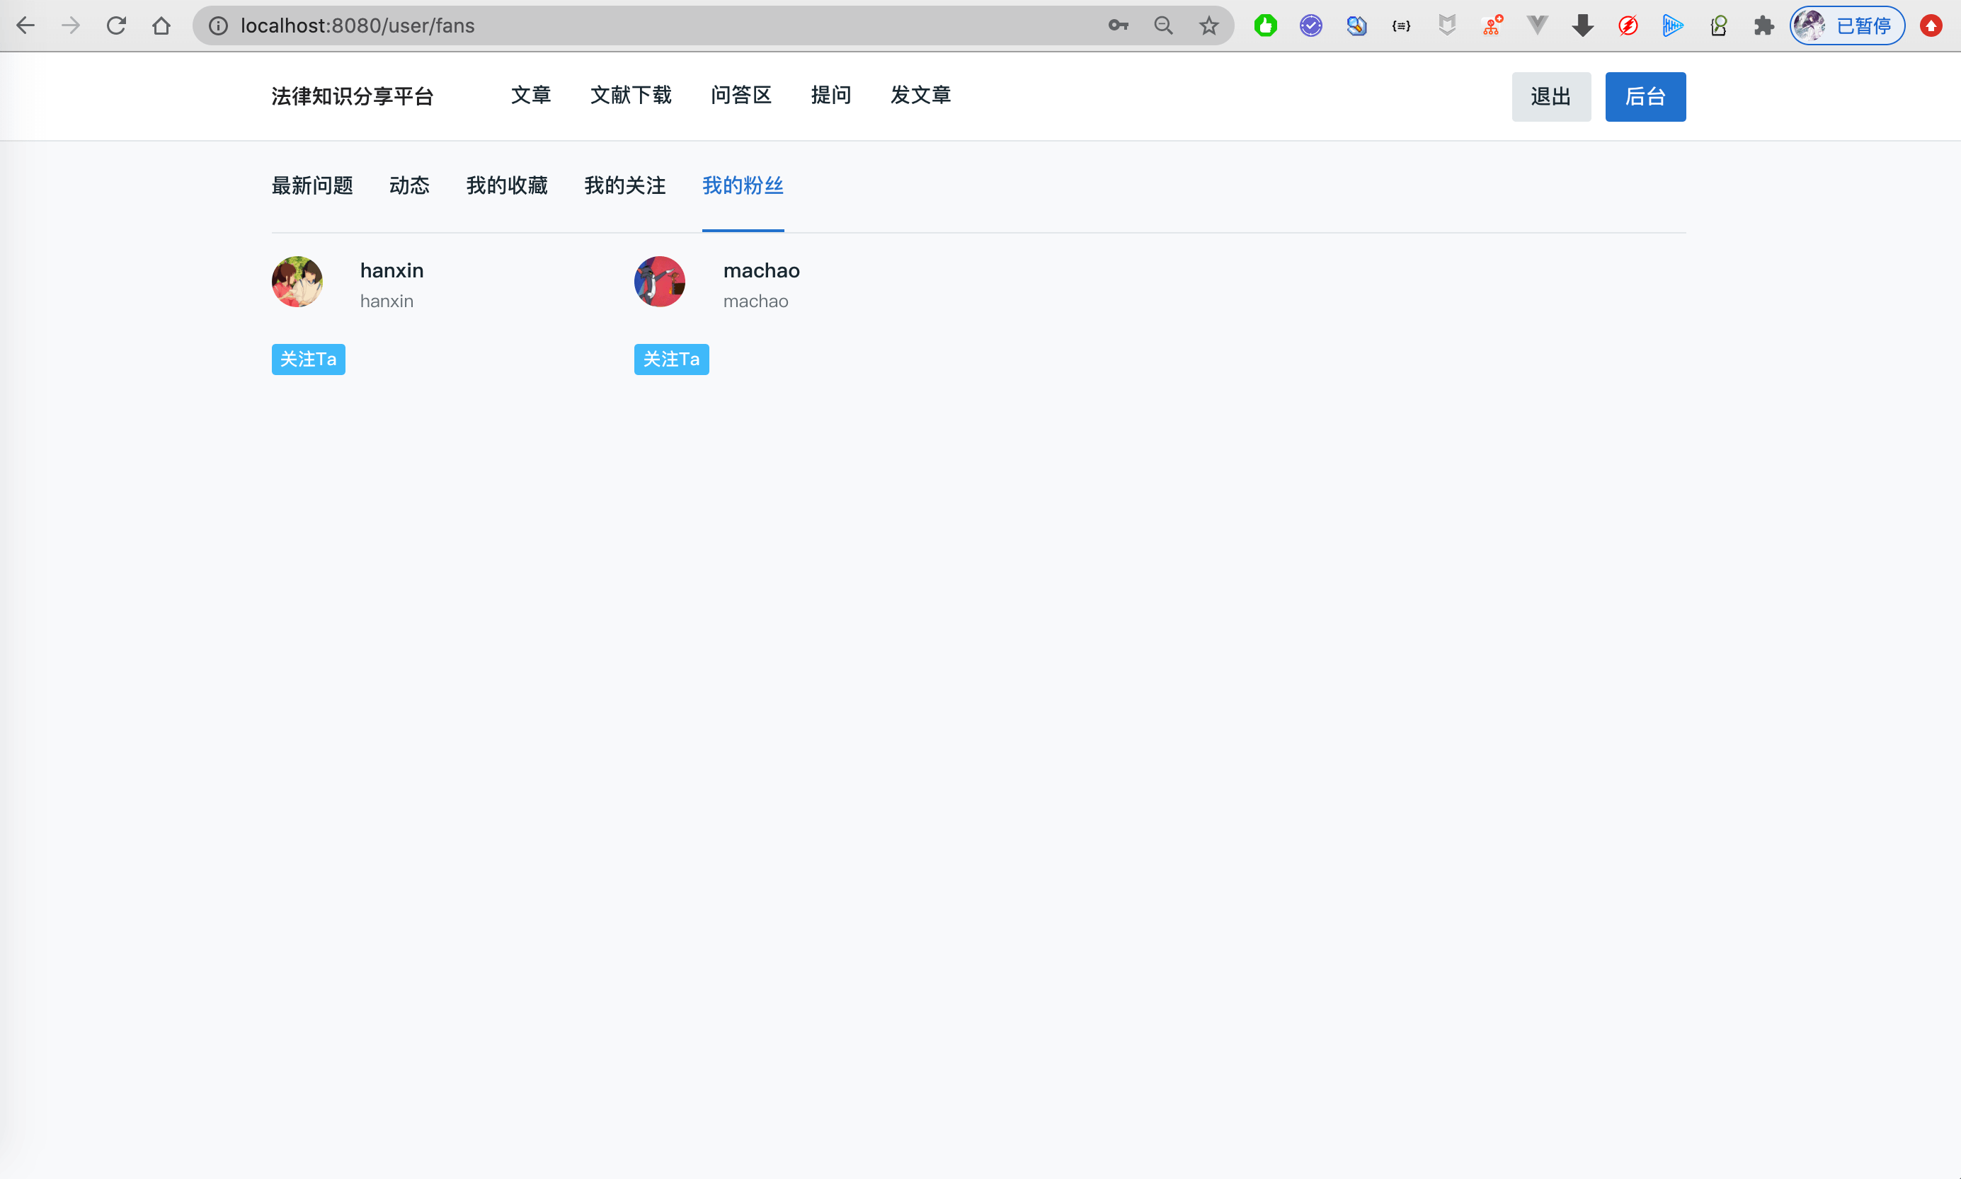This screenshot has height=1179, width=1961.
Task: Follow hanxin with the 关注Ta button
Action: 308,359
